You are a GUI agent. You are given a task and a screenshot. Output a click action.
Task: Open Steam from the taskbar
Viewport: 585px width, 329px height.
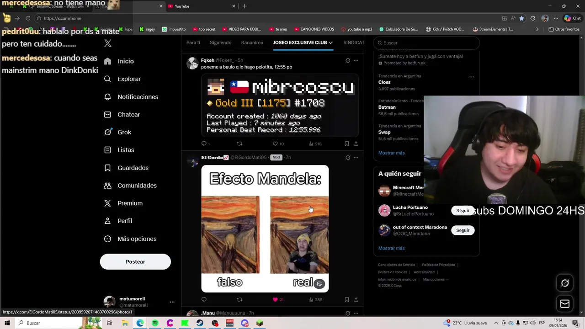pyautogui.click(x=200, y=323)
